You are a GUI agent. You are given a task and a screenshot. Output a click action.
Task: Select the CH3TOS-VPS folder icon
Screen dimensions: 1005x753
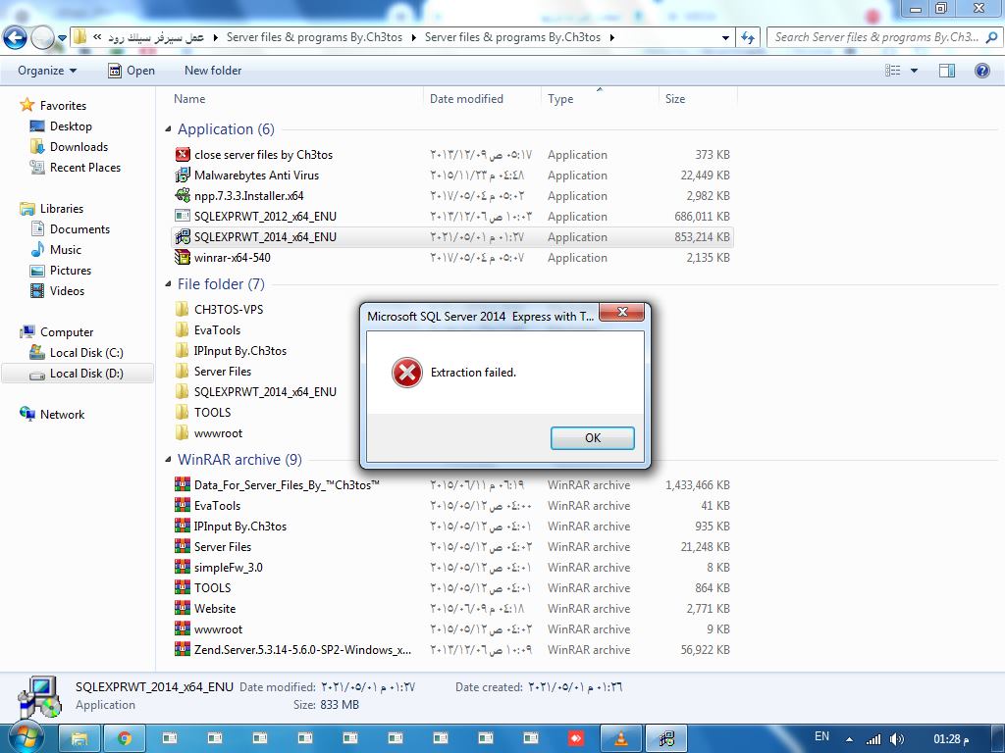[183, 309]
